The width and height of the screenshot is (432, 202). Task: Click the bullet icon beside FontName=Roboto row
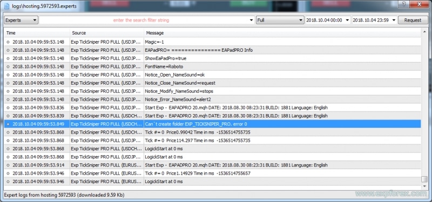point(8,66)
